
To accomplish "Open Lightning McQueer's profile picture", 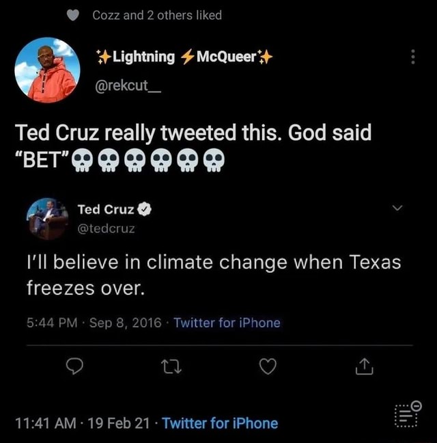I will pos(47,70).
